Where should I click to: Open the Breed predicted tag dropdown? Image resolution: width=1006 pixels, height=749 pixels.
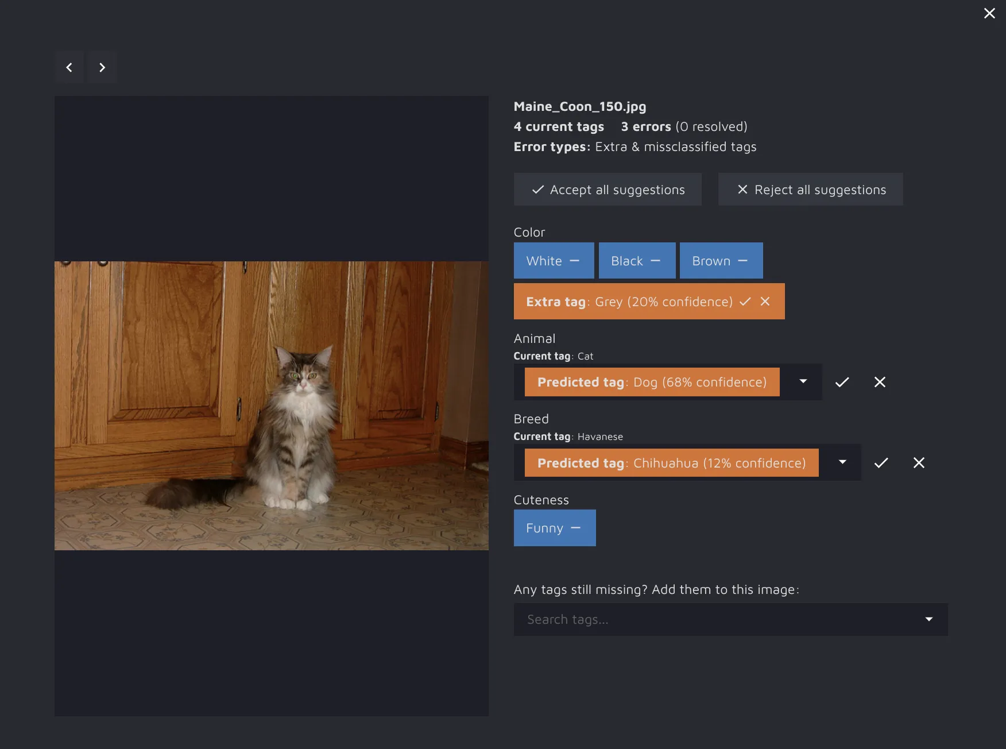click(x=842, y=462)
